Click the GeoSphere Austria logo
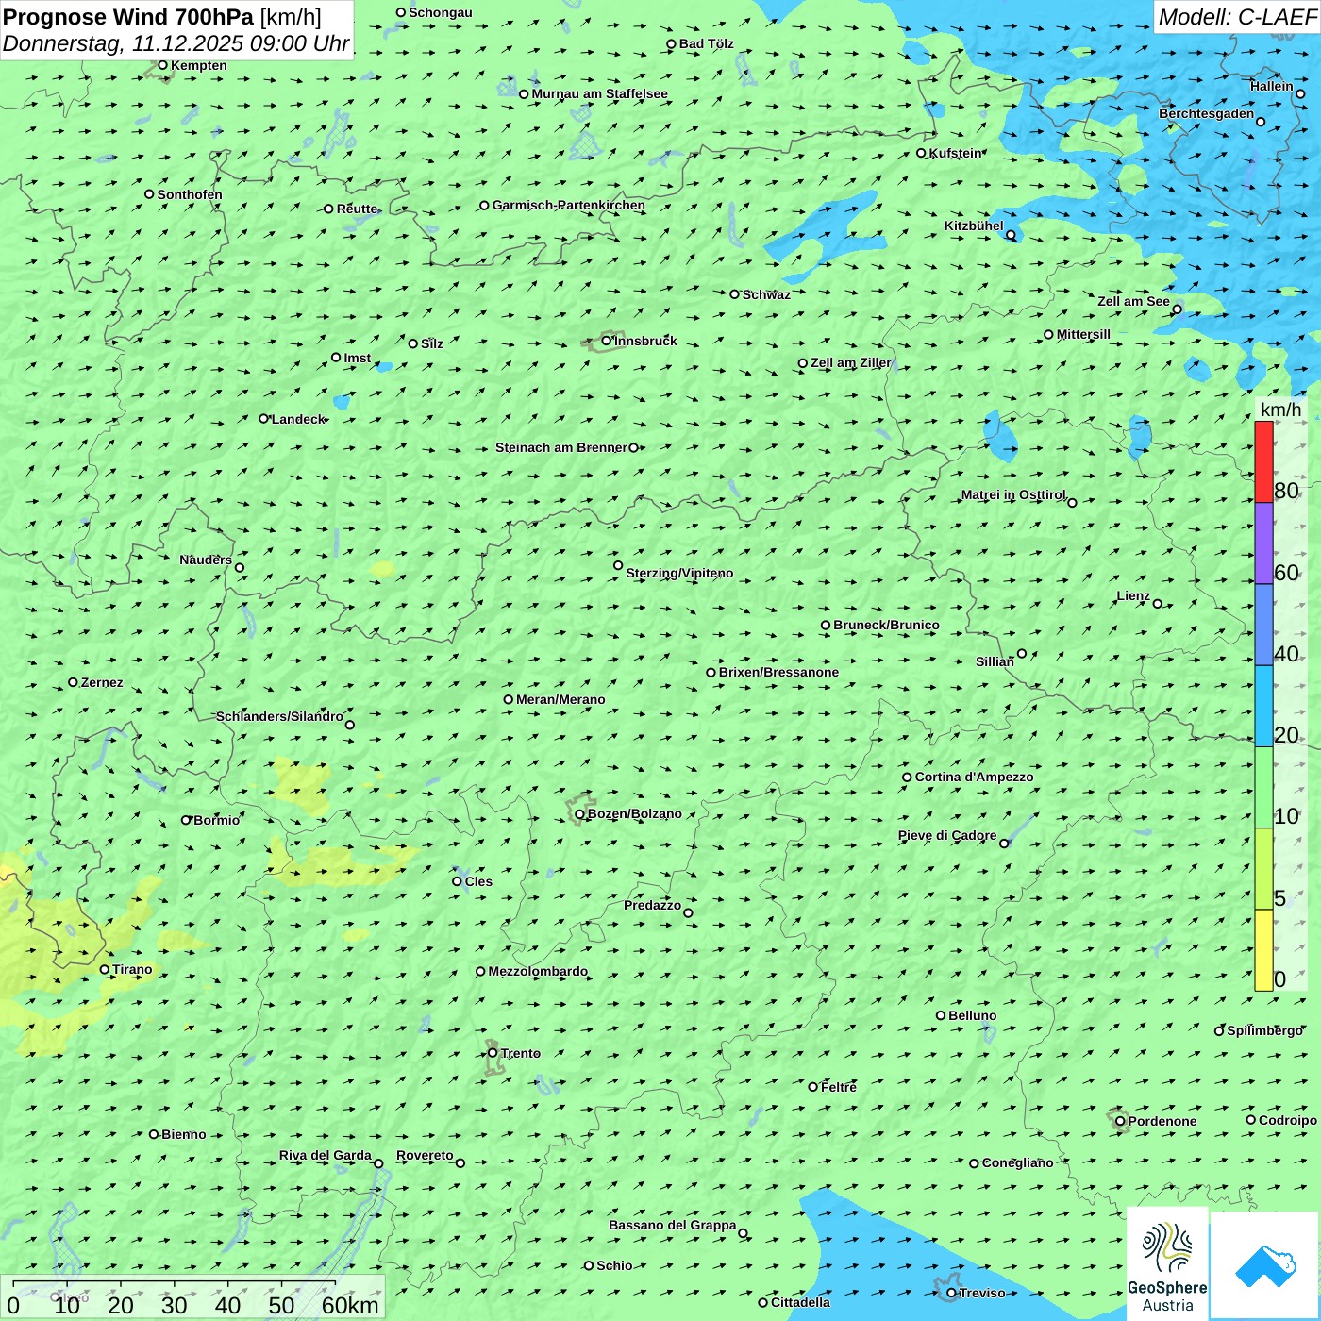This screenshot has width=1321, height=1321. [x=1167, y=1264]
